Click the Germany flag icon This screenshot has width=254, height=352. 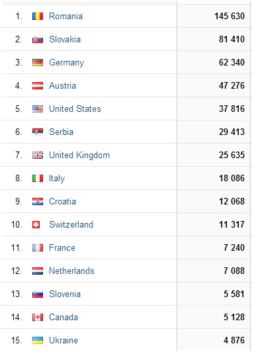pos(38,63)
